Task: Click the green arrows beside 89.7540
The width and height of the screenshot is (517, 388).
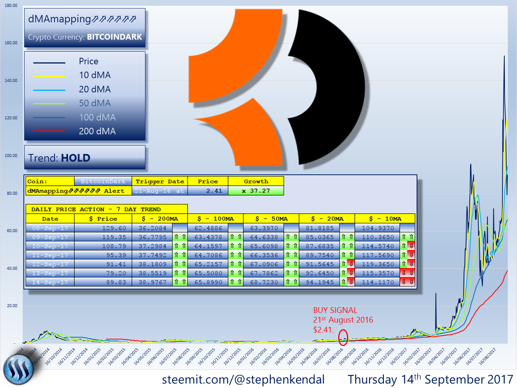Action: (347, 255)
